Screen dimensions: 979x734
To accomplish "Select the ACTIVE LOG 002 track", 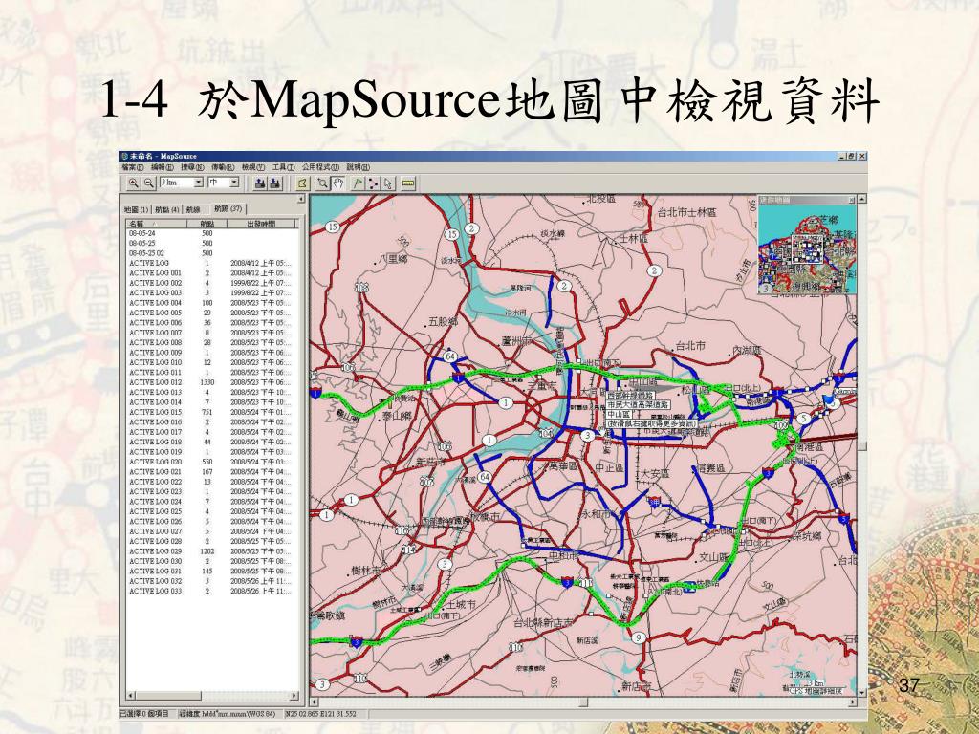I will (x=211, y=283).
